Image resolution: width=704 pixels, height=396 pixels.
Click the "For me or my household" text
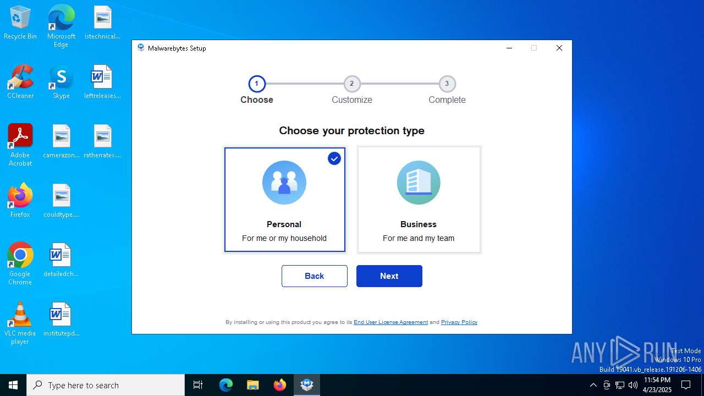[x=284, y=238]
